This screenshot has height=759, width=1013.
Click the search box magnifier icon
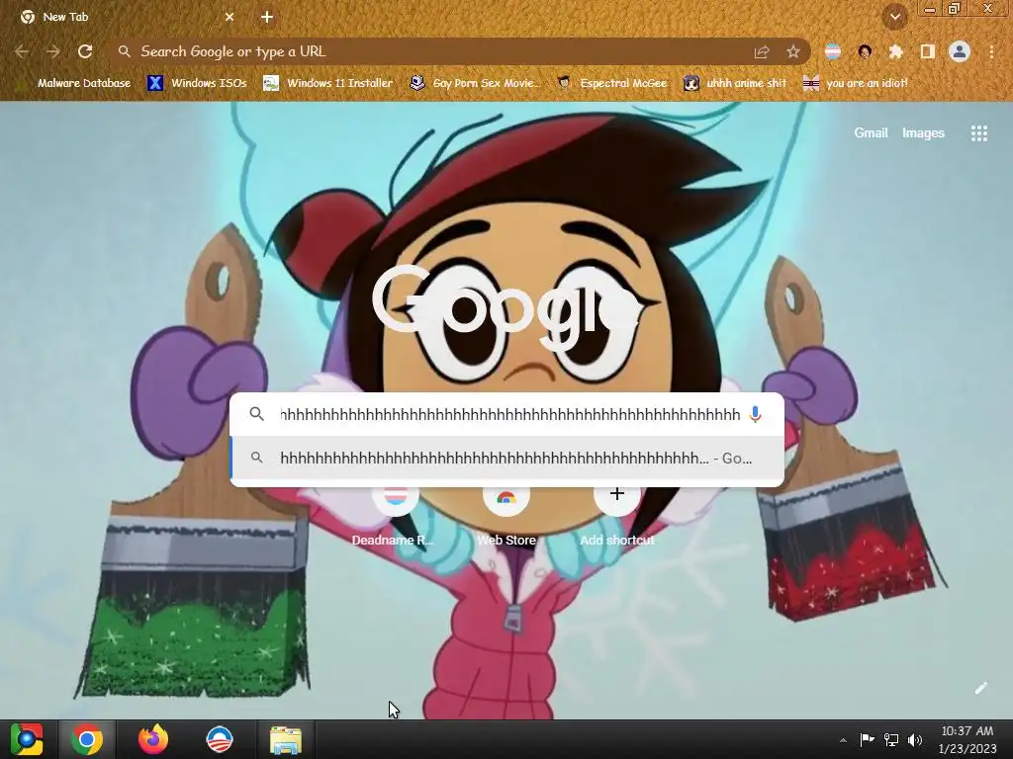pyautogui.click(x=256, y=414)
